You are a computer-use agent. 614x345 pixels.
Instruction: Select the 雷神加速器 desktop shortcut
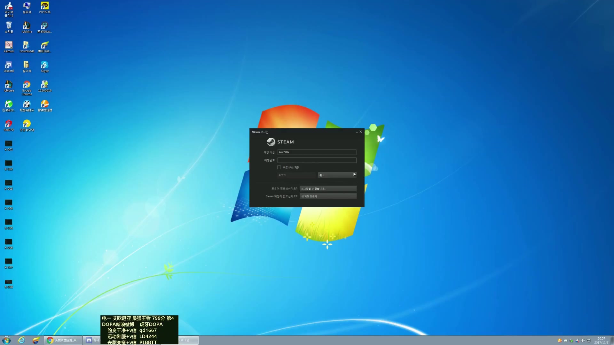[x=45, y=106]
